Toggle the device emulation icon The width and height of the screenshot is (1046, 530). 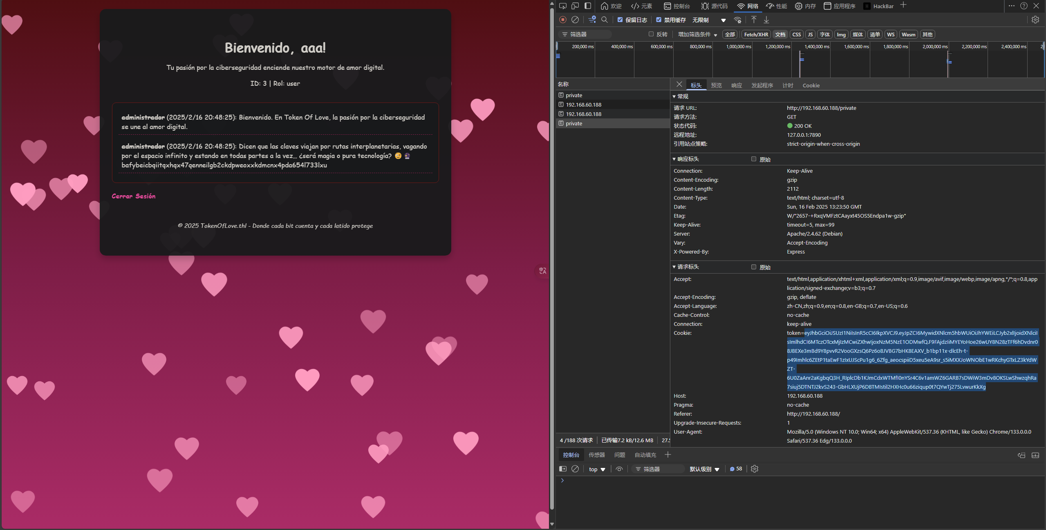575,6
